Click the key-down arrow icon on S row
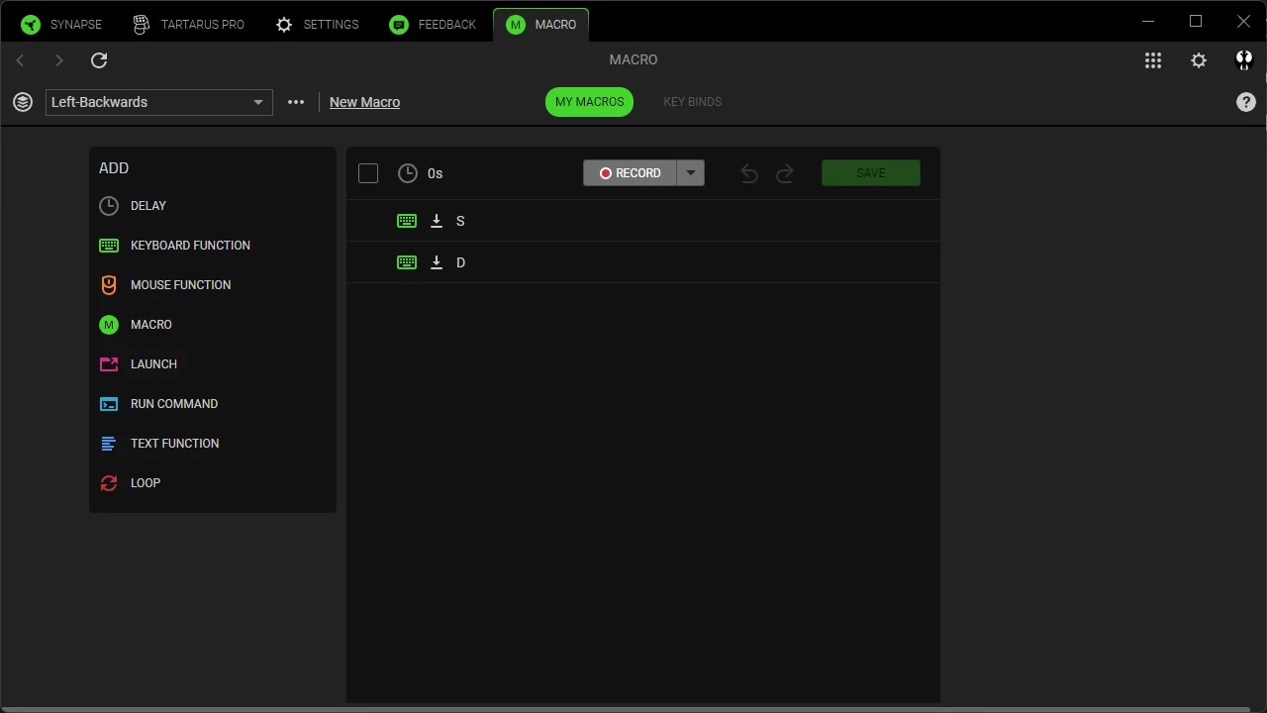This screenshot has width=1267, height=713. click(x=437, y=221)
